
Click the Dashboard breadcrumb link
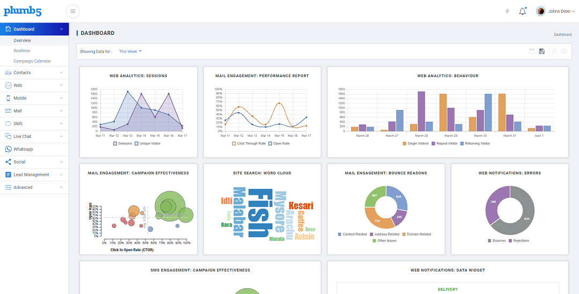coord(562,34)
